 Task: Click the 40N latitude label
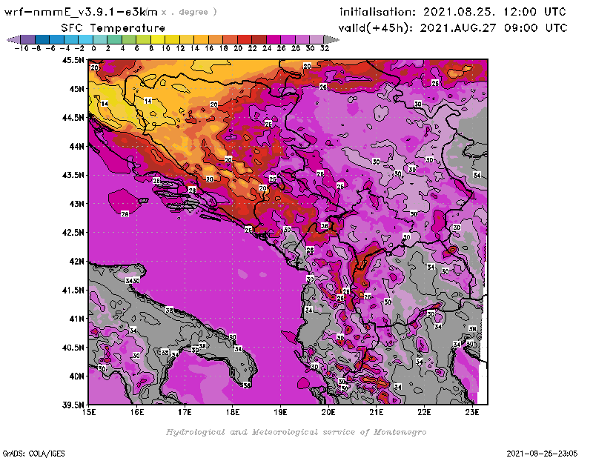76,376
